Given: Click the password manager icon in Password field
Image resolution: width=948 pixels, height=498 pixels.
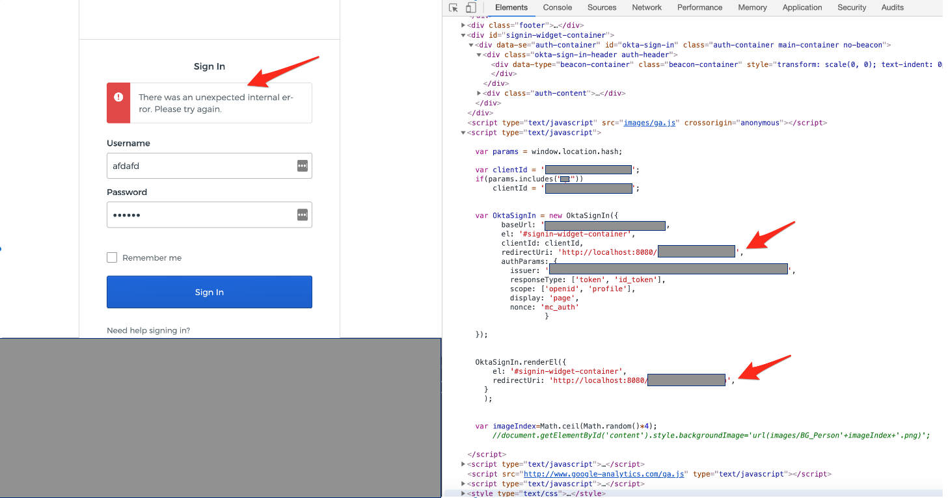Looking at the screenshot, I should click(x=302, y=215).
